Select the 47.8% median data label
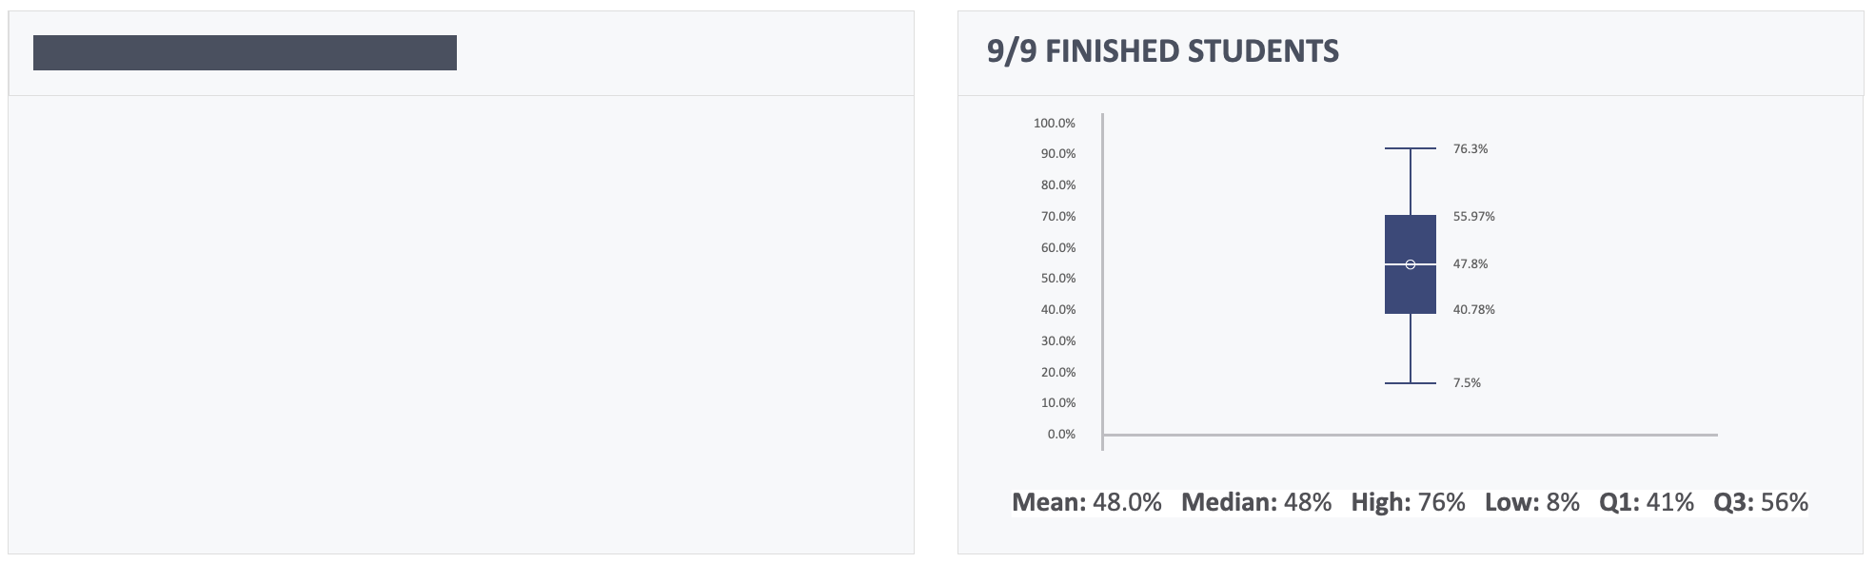 pos(1470,264)
